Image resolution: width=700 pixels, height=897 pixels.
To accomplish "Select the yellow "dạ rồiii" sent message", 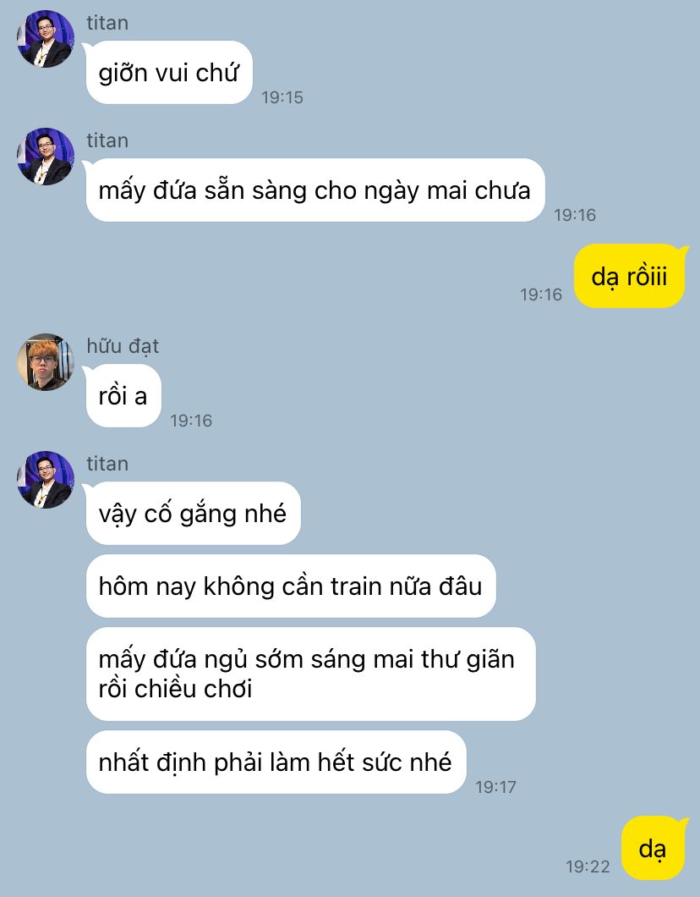I will click(x=630, y=277).
